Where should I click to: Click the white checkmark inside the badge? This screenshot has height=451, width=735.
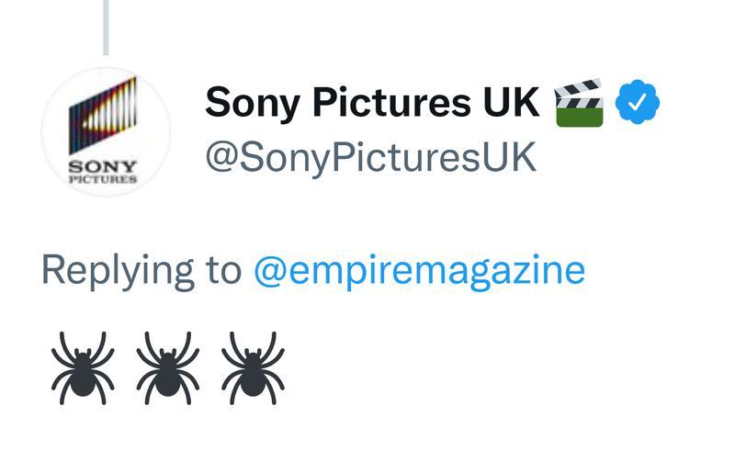[638, 102]
